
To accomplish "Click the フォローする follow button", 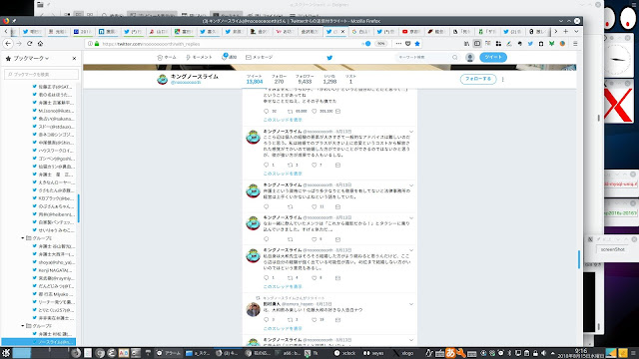I will tap(478, 79).
